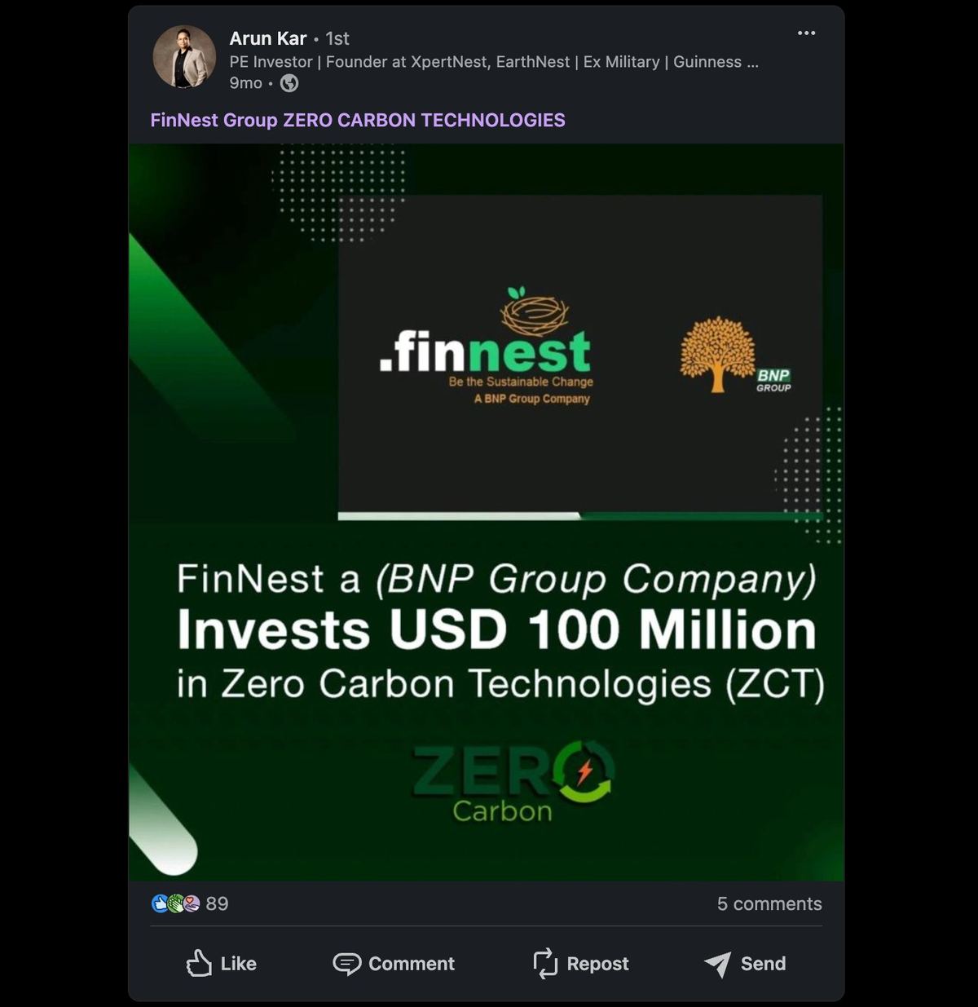Viewport: 978px width, 1007px height.
Task: Click the 9mo post timestamp
Action: click(x=245, y=83)
